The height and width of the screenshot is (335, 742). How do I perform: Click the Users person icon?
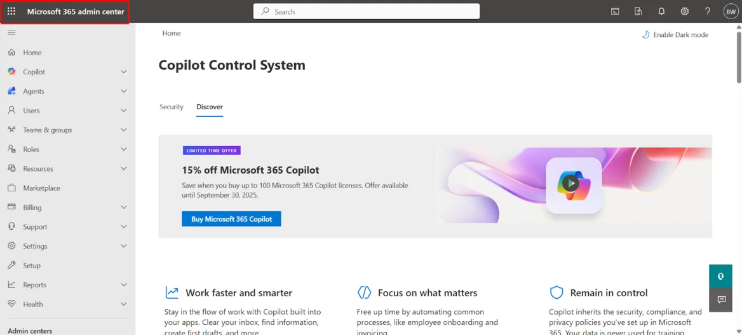[x=12, y=111]
